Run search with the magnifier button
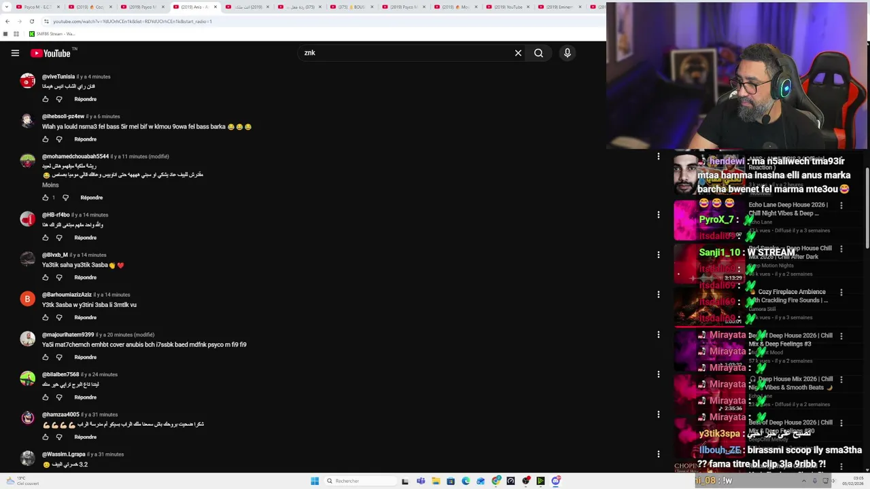The height and width of the screenshot is (489, 870). (538, 53)
